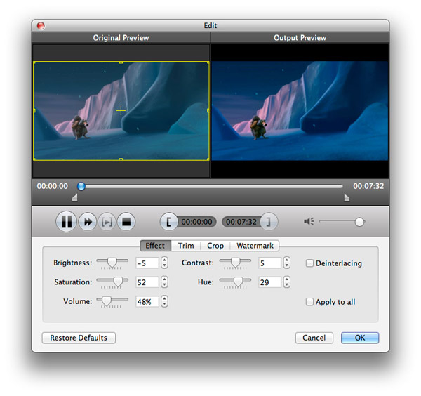Check the Apply to all option
Image resolution: width=421 pixels, height=396 pixels.
[x=309, y=302]
